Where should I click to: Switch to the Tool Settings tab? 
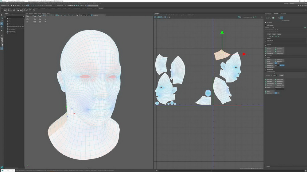(283, 13)
